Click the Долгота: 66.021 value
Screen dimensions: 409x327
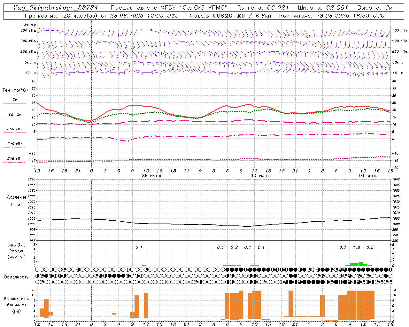pos(263,8)
